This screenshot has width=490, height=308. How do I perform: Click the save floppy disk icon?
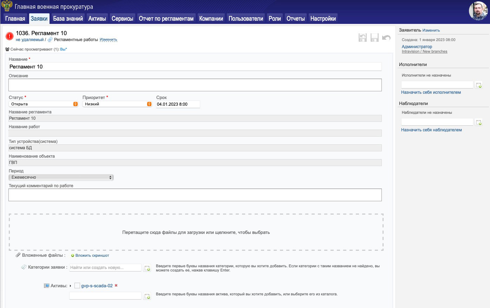point(374,38)
